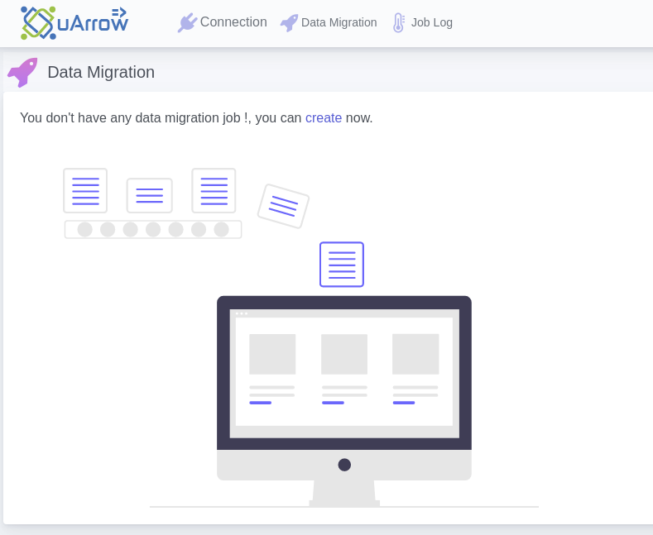Click the pink rocket page header icon
Screen dimensions: 653x535
22,73
